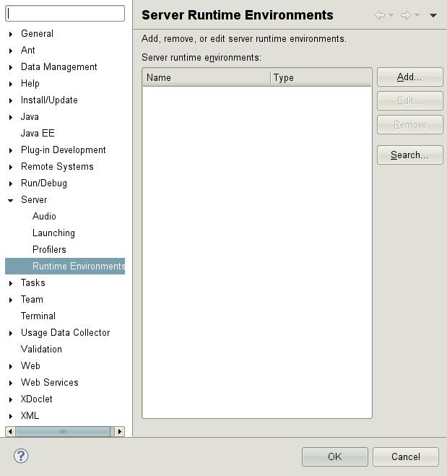Click the Search... button

(x=409, y=155)
